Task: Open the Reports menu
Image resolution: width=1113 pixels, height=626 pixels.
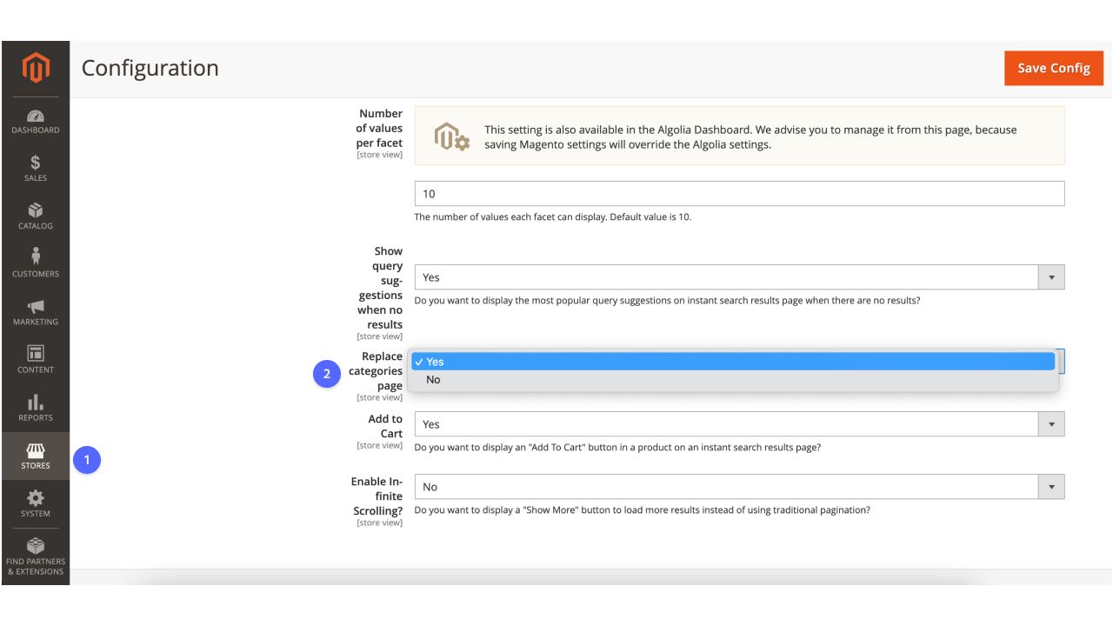Action: pos(36,408)
